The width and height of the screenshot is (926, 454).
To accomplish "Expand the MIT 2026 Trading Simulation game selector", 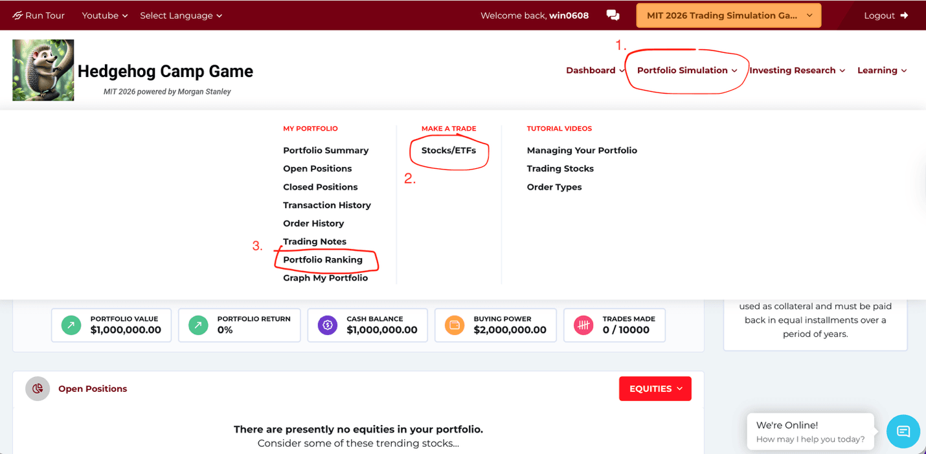I will 728,16.
